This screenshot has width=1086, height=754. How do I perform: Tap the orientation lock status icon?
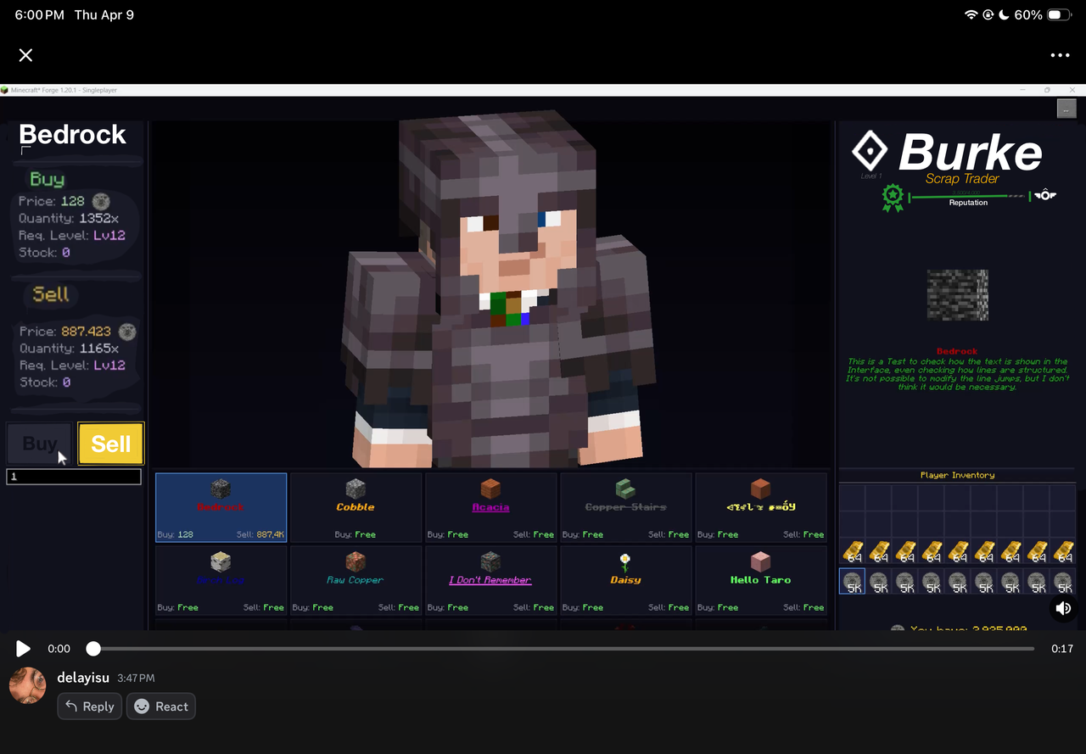coord(988,15)
